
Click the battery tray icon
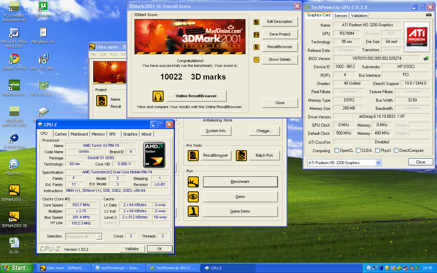click(381, 268)
